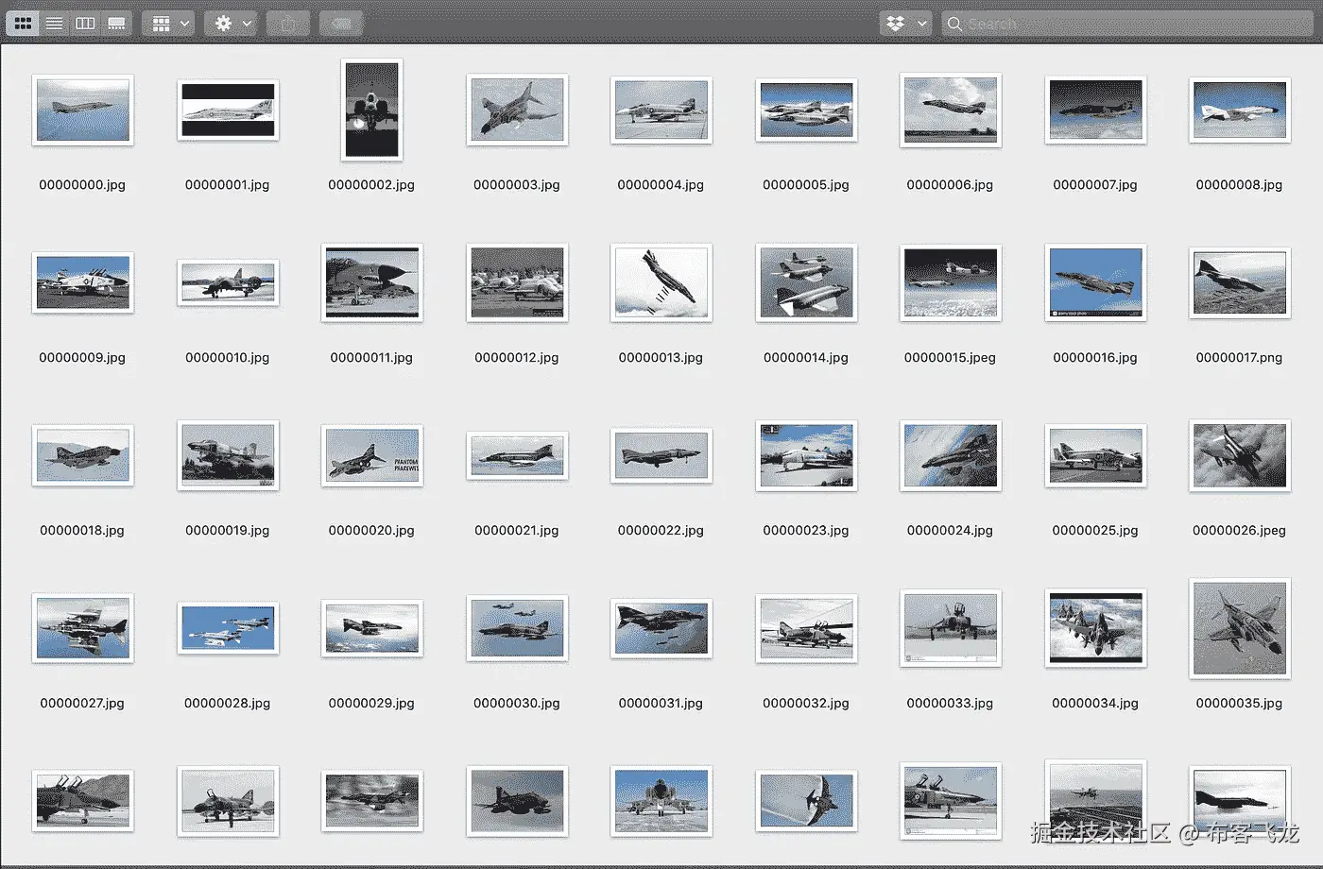Select thumbnail of 00000000.jpg
The height and width of the screenshot is (869, 1323).
click(82, 110)
